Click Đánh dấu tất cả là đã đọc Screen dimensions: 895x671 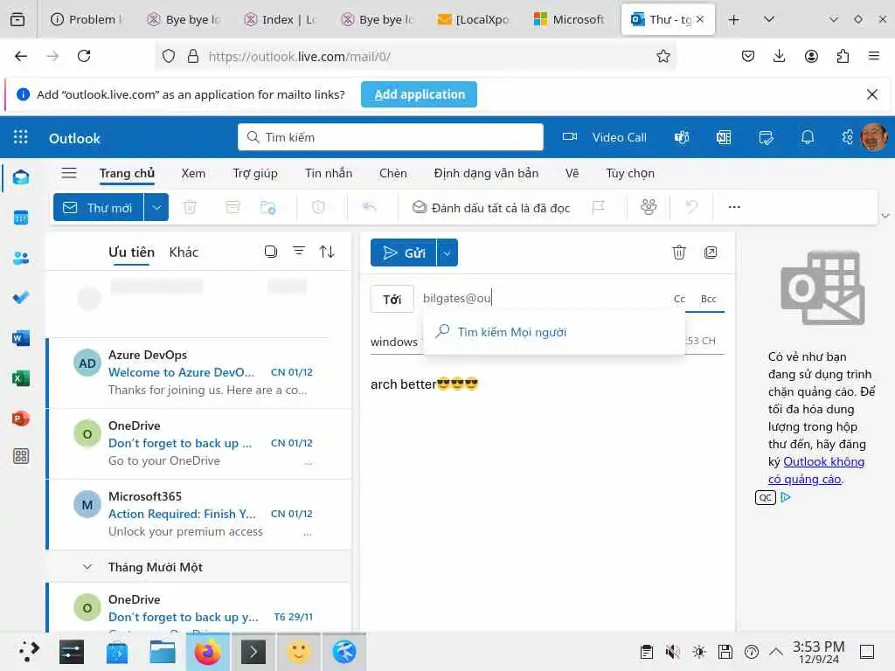(x=491, y=208)
